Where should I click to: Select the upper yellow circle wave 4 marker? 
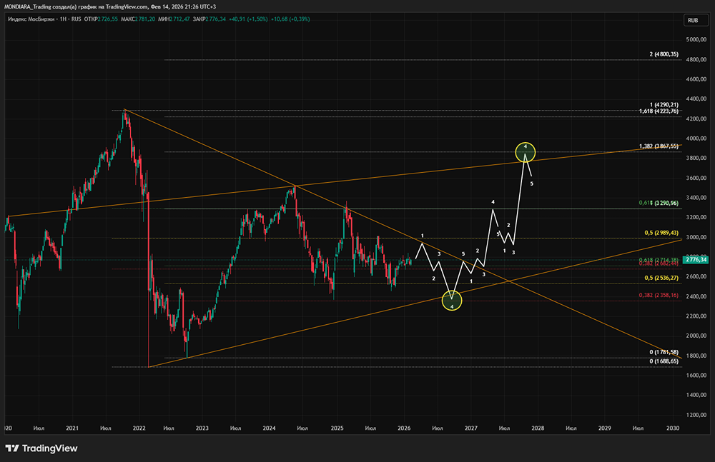[526, 152]
